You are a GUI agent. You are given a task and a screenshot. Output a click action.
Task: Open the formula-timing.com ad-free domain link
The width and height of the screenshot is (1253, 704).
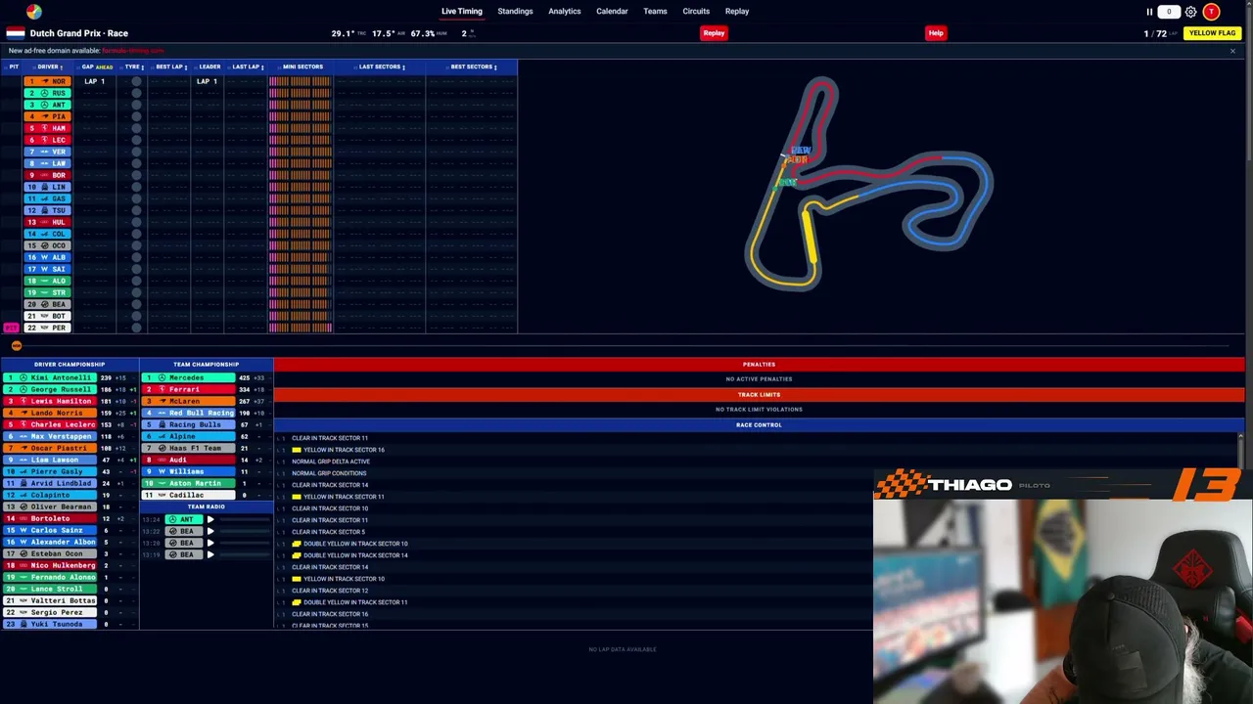coord(132,51)
